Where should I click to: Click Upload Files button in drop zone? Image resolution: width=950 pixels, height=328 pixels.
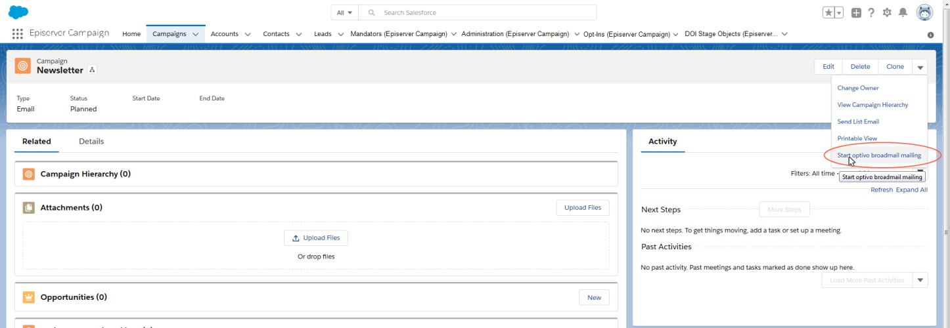point(316,238)
